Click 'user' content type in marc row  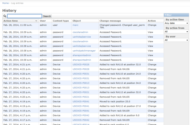[55, 25]
